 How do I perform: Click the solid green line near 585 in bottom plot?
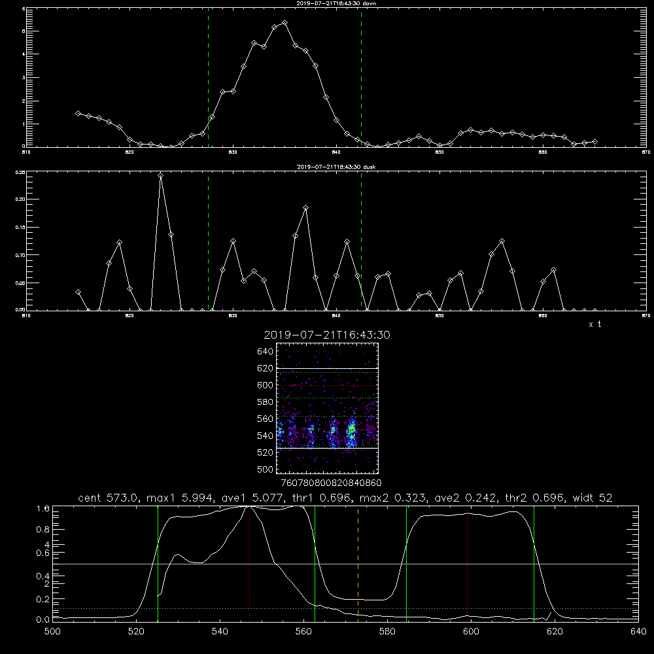406,564
